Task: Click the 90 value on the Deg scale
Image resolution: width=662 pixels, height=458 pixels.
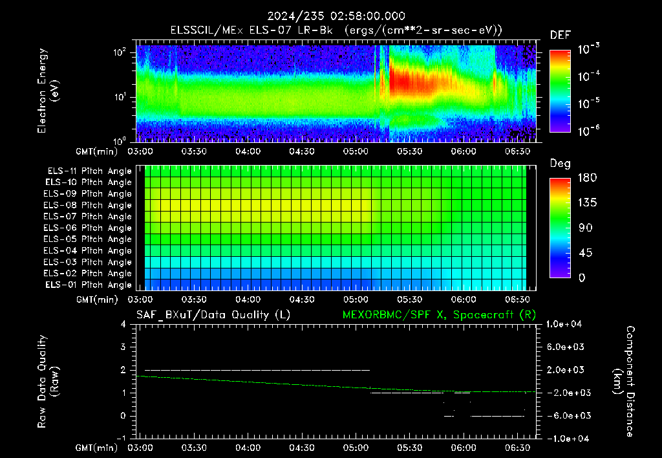Action: click(585, 228)
